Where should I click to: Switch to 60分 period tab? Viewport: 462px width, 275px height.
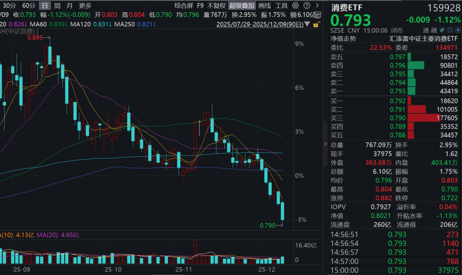click(x=28, y=6)
